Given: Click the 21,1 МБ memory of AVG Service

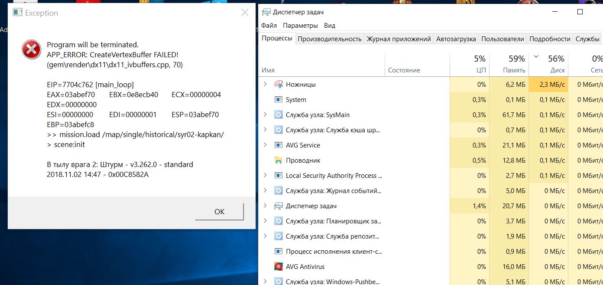Looking at the screenshot, I should coord(514,145).
